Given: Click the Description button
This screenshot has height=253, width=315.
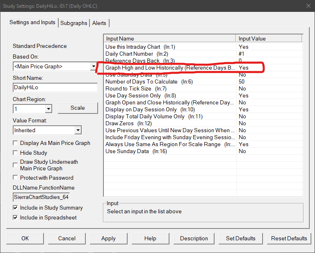Looking at the screenshot, I should pos(194,238).
